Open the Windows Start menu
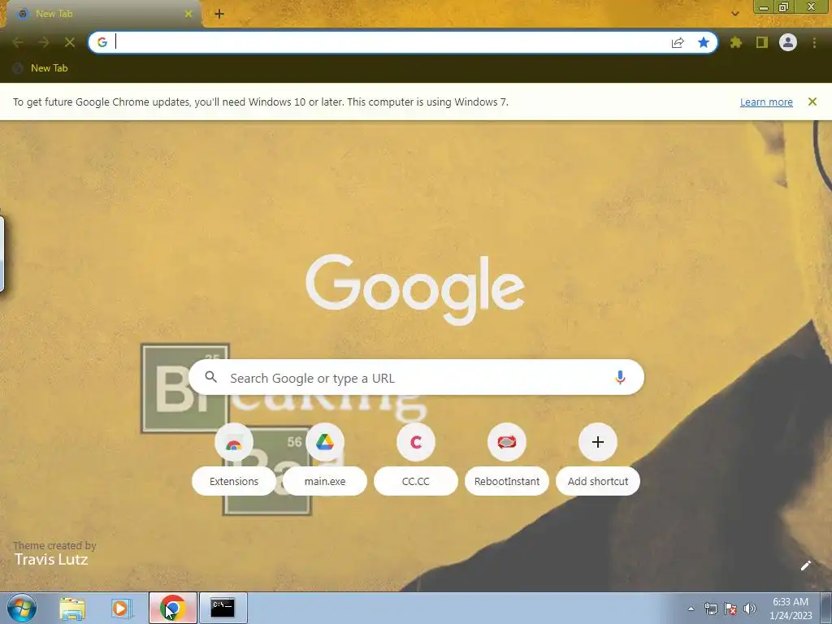 point(22,608)
